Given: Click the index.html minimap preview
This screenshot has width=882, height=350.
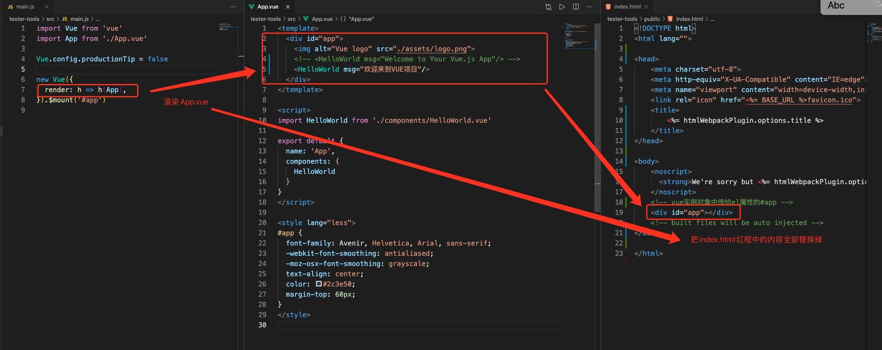Looking at the screenshot, I should 874,34.
